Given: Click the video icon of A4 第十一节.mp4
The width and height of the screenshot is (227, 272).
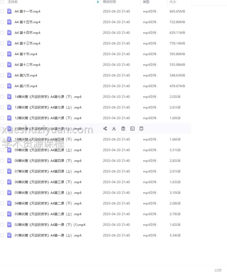Looking at the screenshot, I should [x=9, y=11].
